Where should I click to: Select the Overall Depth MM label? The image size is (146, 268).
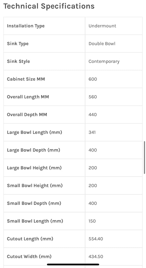coord(27,115)
